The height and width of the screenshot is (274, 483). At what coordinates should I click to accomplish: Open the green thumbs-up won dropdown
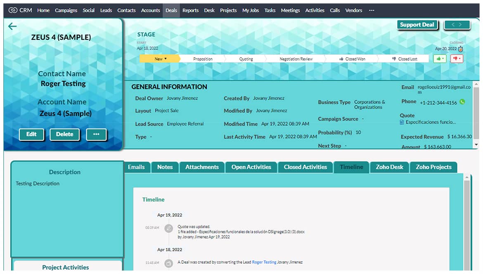pos(439,59)
